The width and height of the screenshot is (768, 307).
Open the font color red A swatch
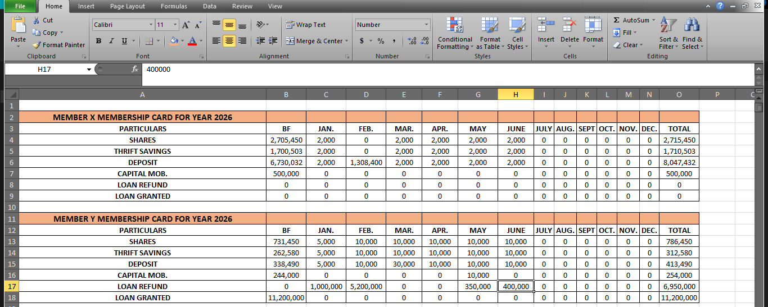click(x=193, y=41)
